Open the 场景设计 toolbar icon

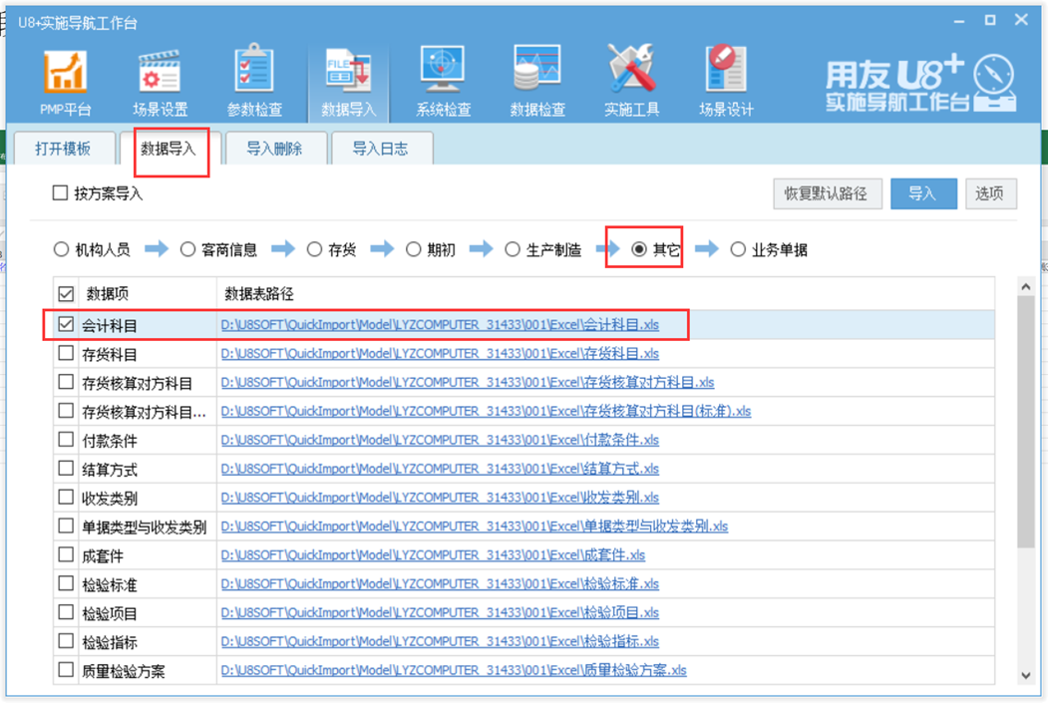pyautogui.click(x=726, y=82)
